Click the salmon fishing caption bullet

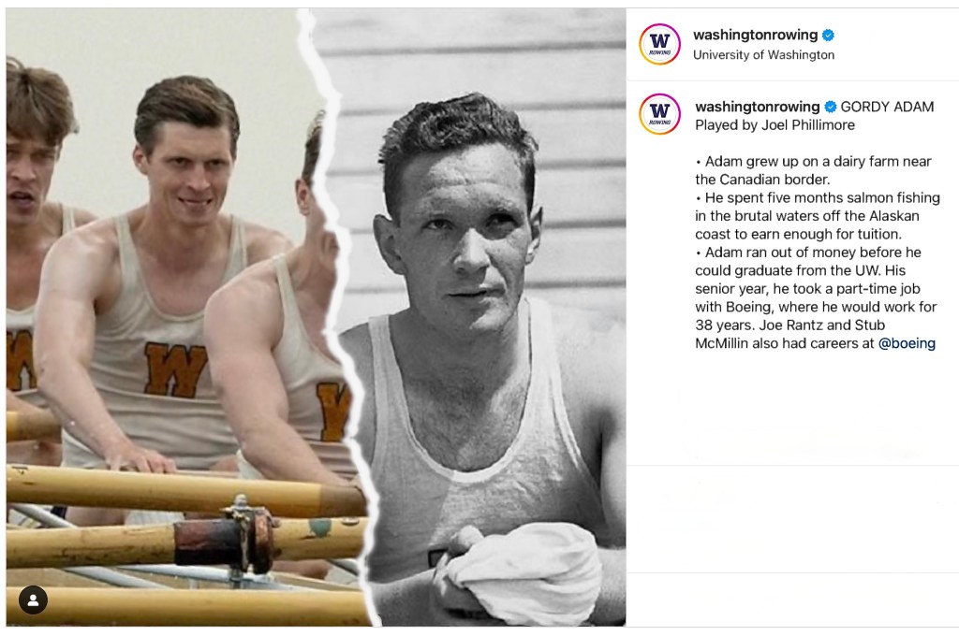click(x=817, y=216)
